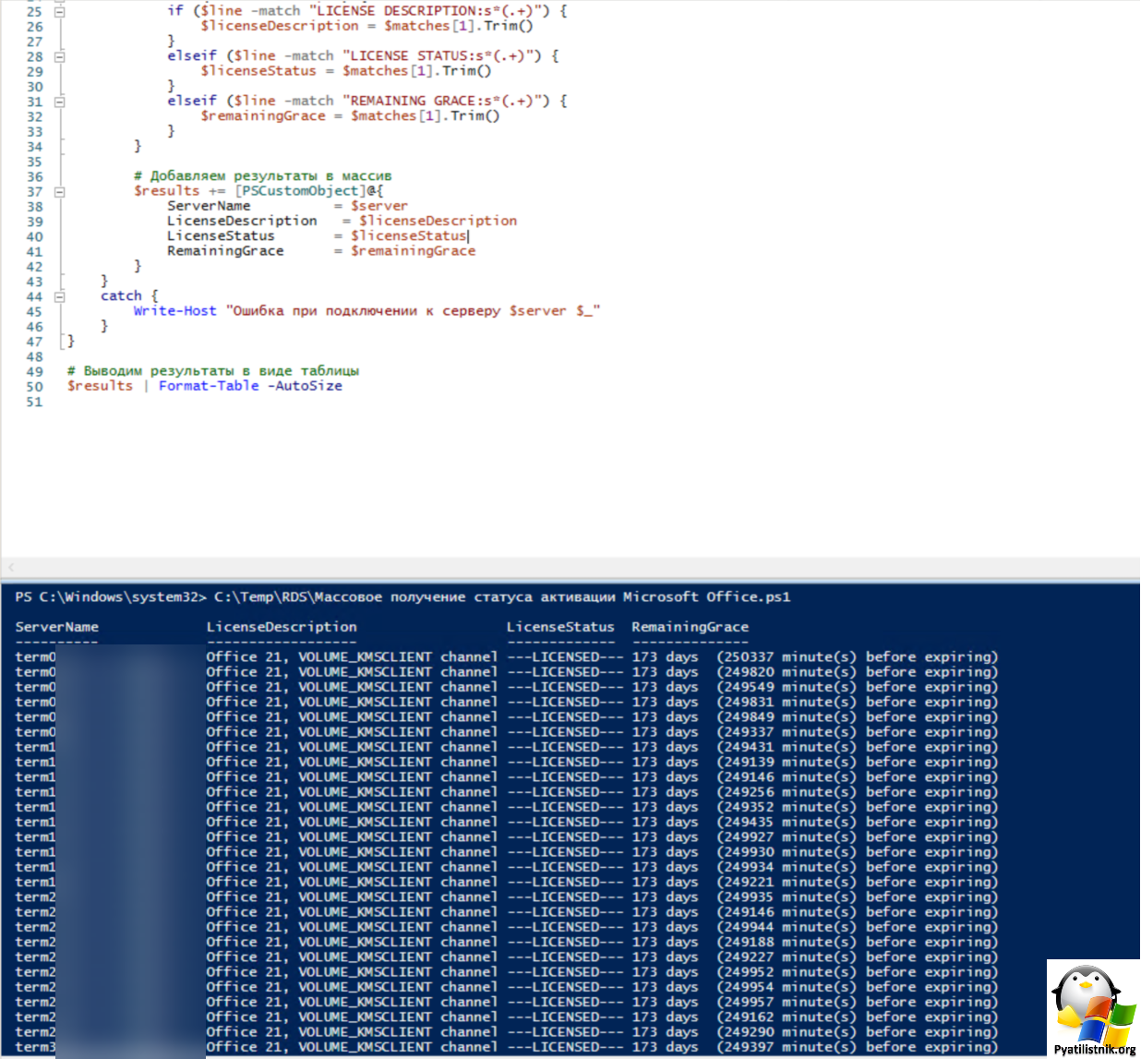Click the console row showing 249820 minute(s)
This screenshot has height=1059, width=1141.
(507, 672)
